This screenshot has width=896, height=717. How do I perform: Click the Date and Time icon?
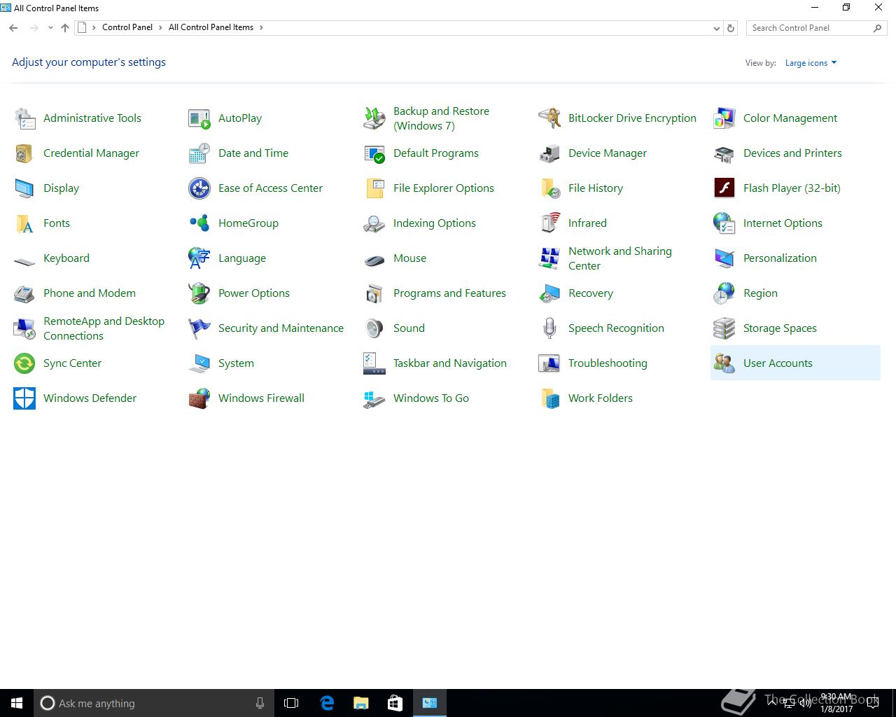click(199, 153)
